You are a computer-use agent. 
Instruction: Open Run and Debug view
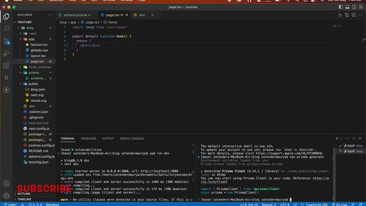point(6,53)
